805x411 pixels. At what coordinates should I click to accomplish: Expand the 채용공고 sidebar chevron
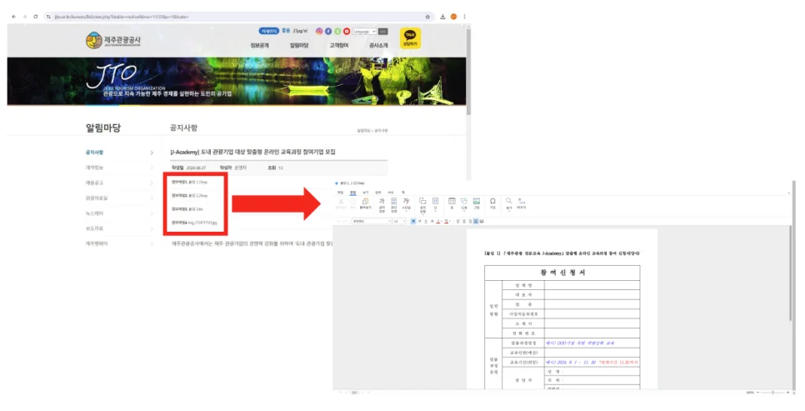coord(152,183)
